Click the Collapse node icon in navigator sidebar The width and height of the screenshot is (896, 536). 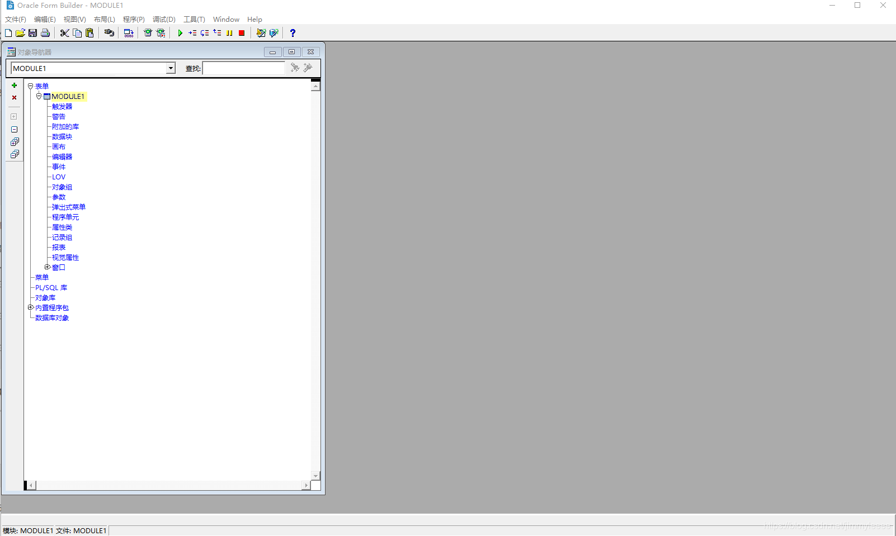14,129
